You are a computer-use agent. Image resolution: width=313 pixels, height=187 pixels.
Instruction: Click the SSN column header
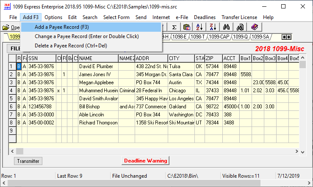click(x=42, y=58)
